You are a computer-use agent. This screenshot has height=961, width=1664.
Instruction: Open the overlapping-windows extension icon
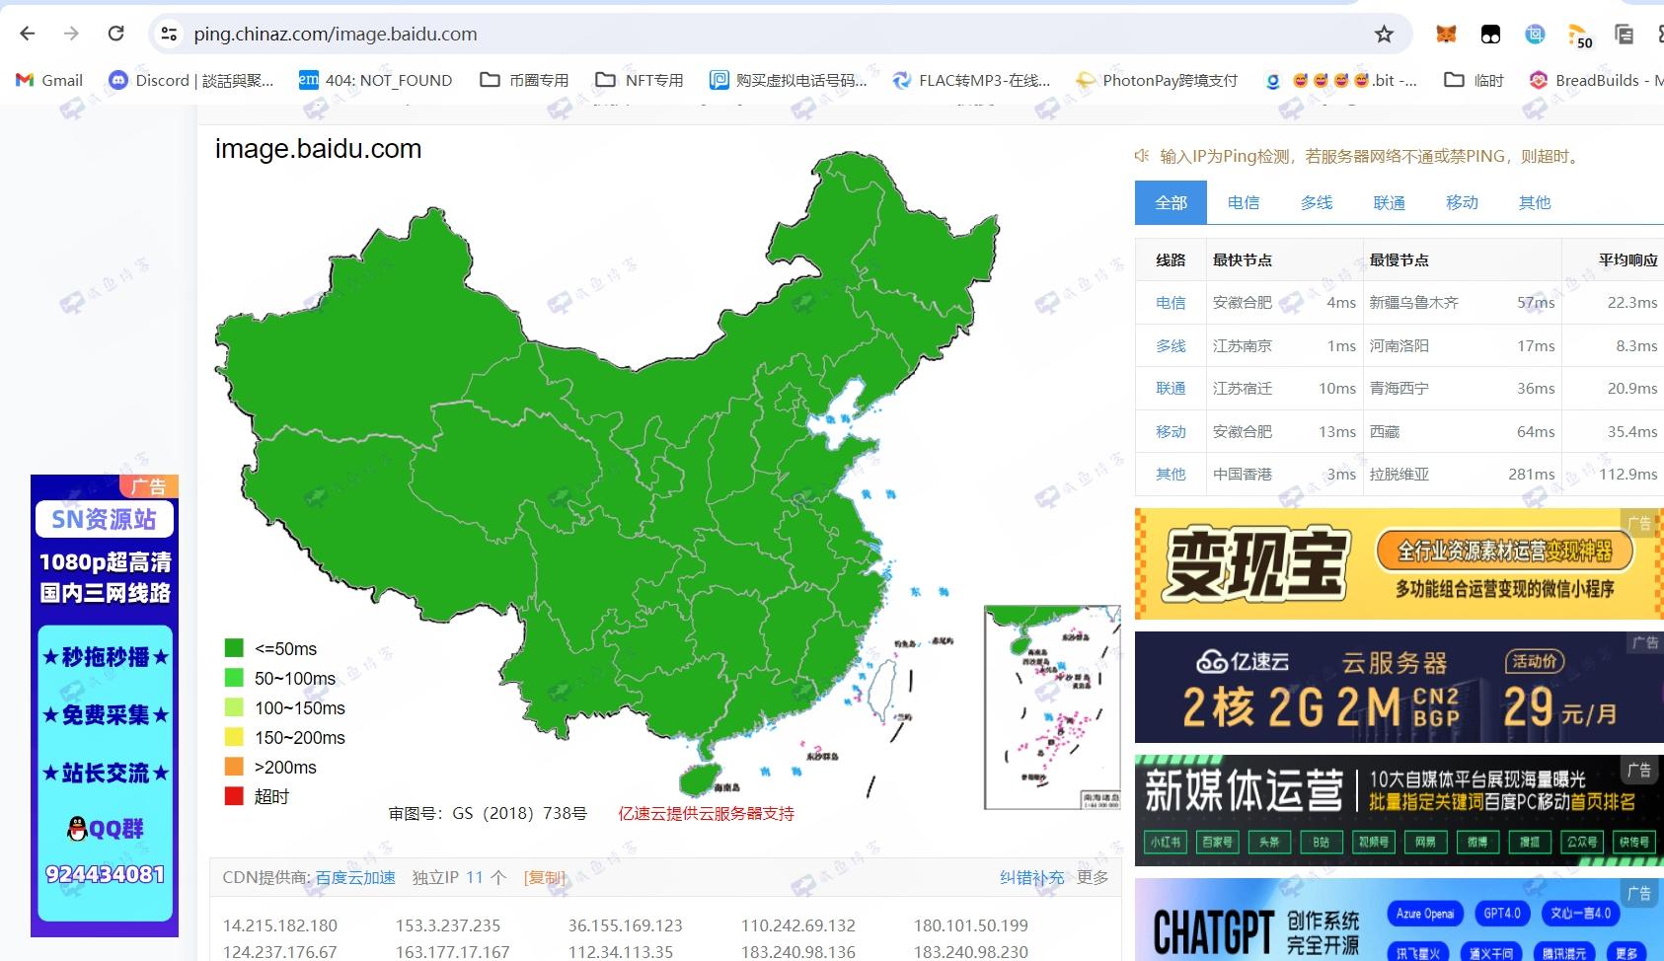click(1624, 35)
